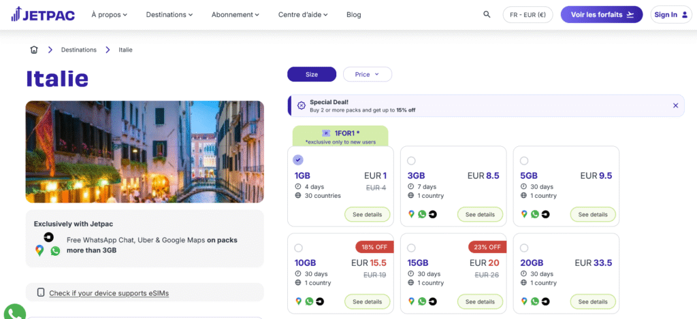Click Google Maps icon on 3GB card
Screen dimensions: 697x319
click(x=411, y=214)
